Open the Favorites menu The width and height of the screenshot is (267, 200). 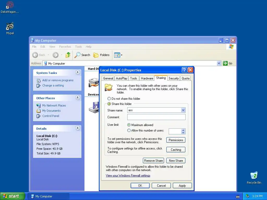point(65,47)
